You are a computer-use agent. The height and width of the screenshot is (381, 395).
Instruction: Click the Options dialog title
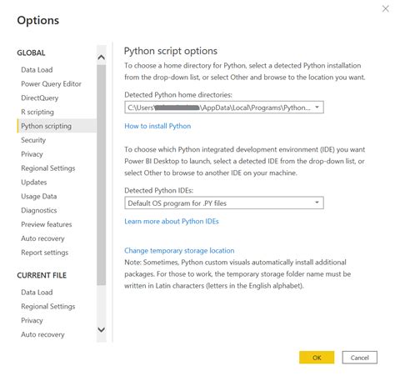tap(38, 21)
